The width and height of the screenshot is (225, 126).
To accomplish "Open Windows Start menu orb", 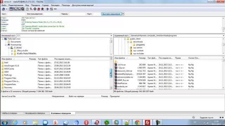I will 5,122.
